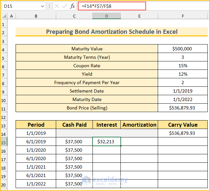The height and width of the screenshot is (191, 210).
Task: Click the Insert Function fx icon
Action: [x=73, y=6]
